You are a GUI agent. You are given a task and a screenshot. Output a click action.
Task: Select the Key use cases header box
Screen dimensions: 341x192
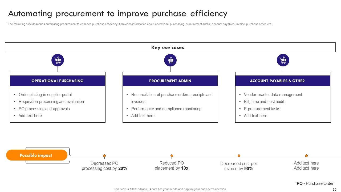pos(170,47)
